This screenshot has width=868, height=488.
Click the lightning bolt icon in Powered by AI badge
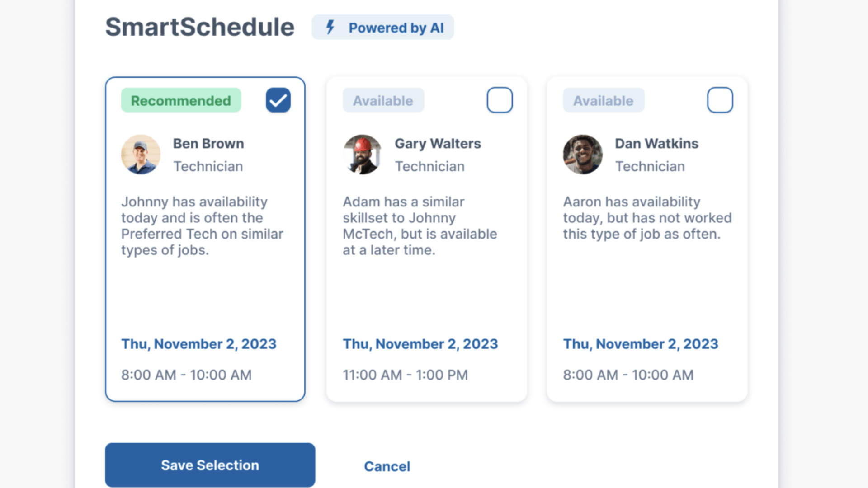(330, 27)
